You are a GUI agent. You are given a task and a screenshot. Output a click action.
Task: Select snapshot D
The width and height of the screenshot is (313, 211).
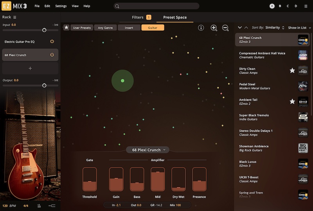pos(296,6)
